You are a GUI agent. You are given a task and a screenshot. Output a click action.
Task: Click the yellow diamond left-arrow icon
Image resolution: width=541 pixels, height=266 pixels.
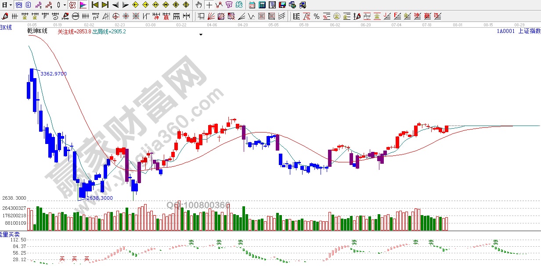click(135, 5)
